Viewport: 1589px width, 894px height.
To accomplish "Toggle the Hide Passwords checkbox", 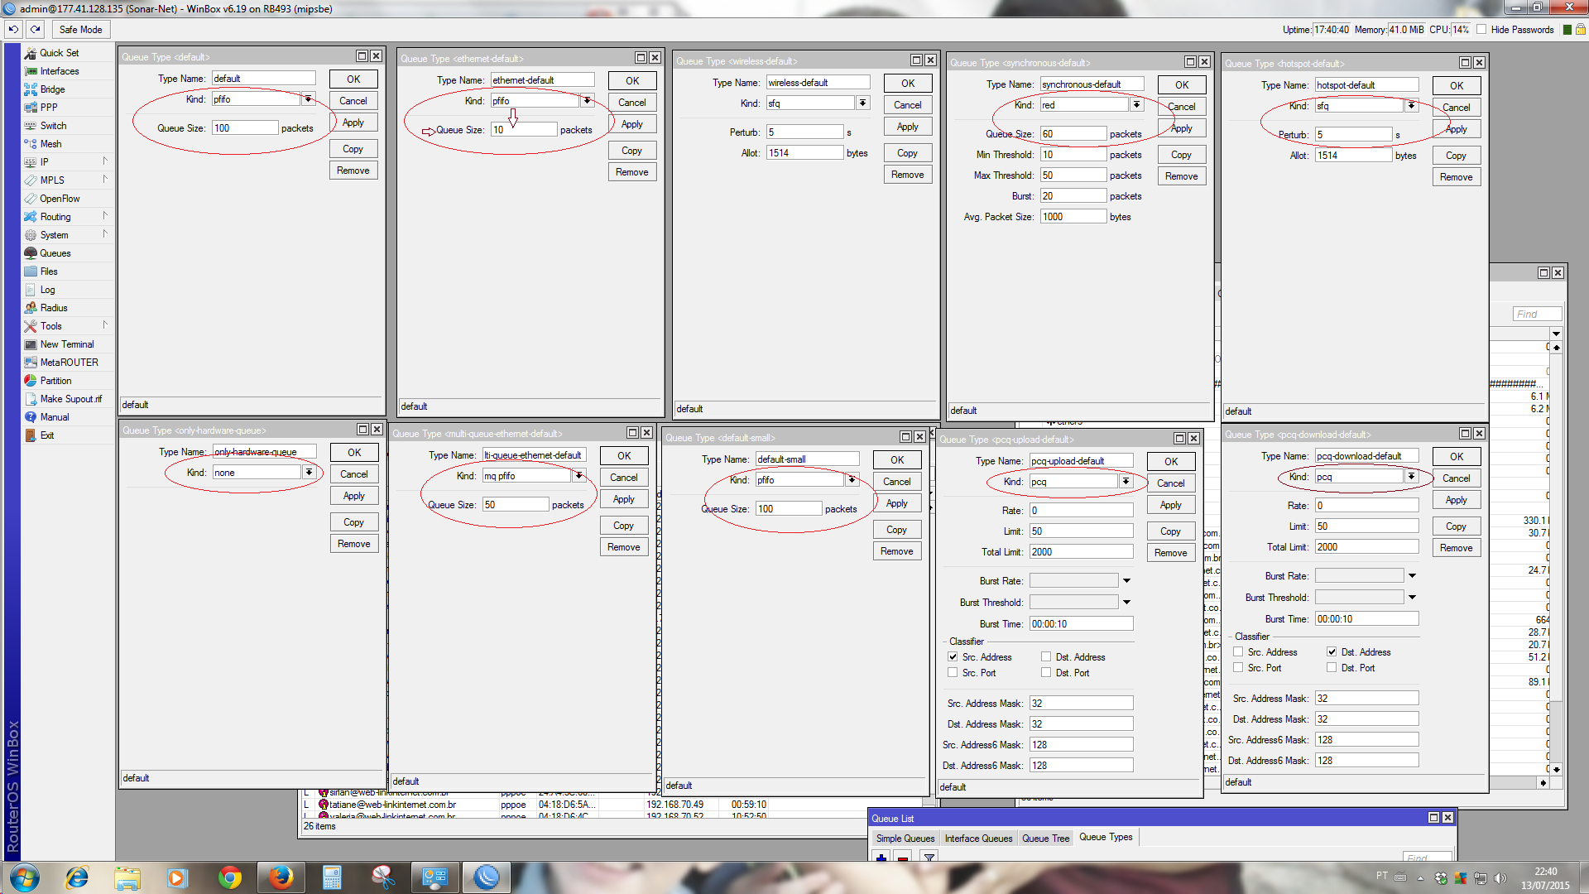I will point(1481,30).
